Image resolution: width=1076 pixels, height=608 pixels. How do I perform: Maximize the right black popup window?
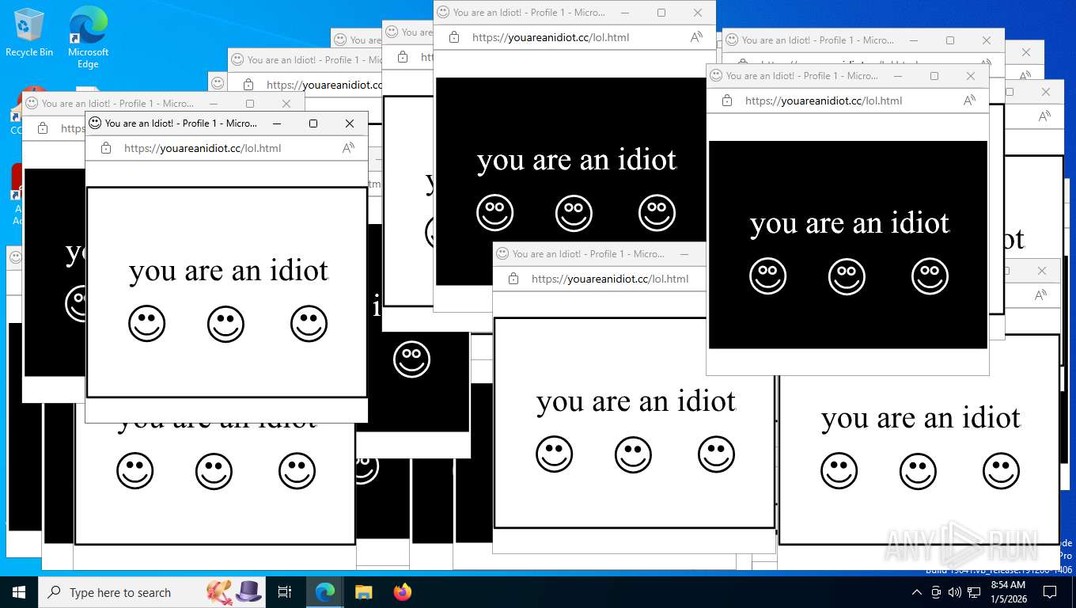tap(934, 75)
